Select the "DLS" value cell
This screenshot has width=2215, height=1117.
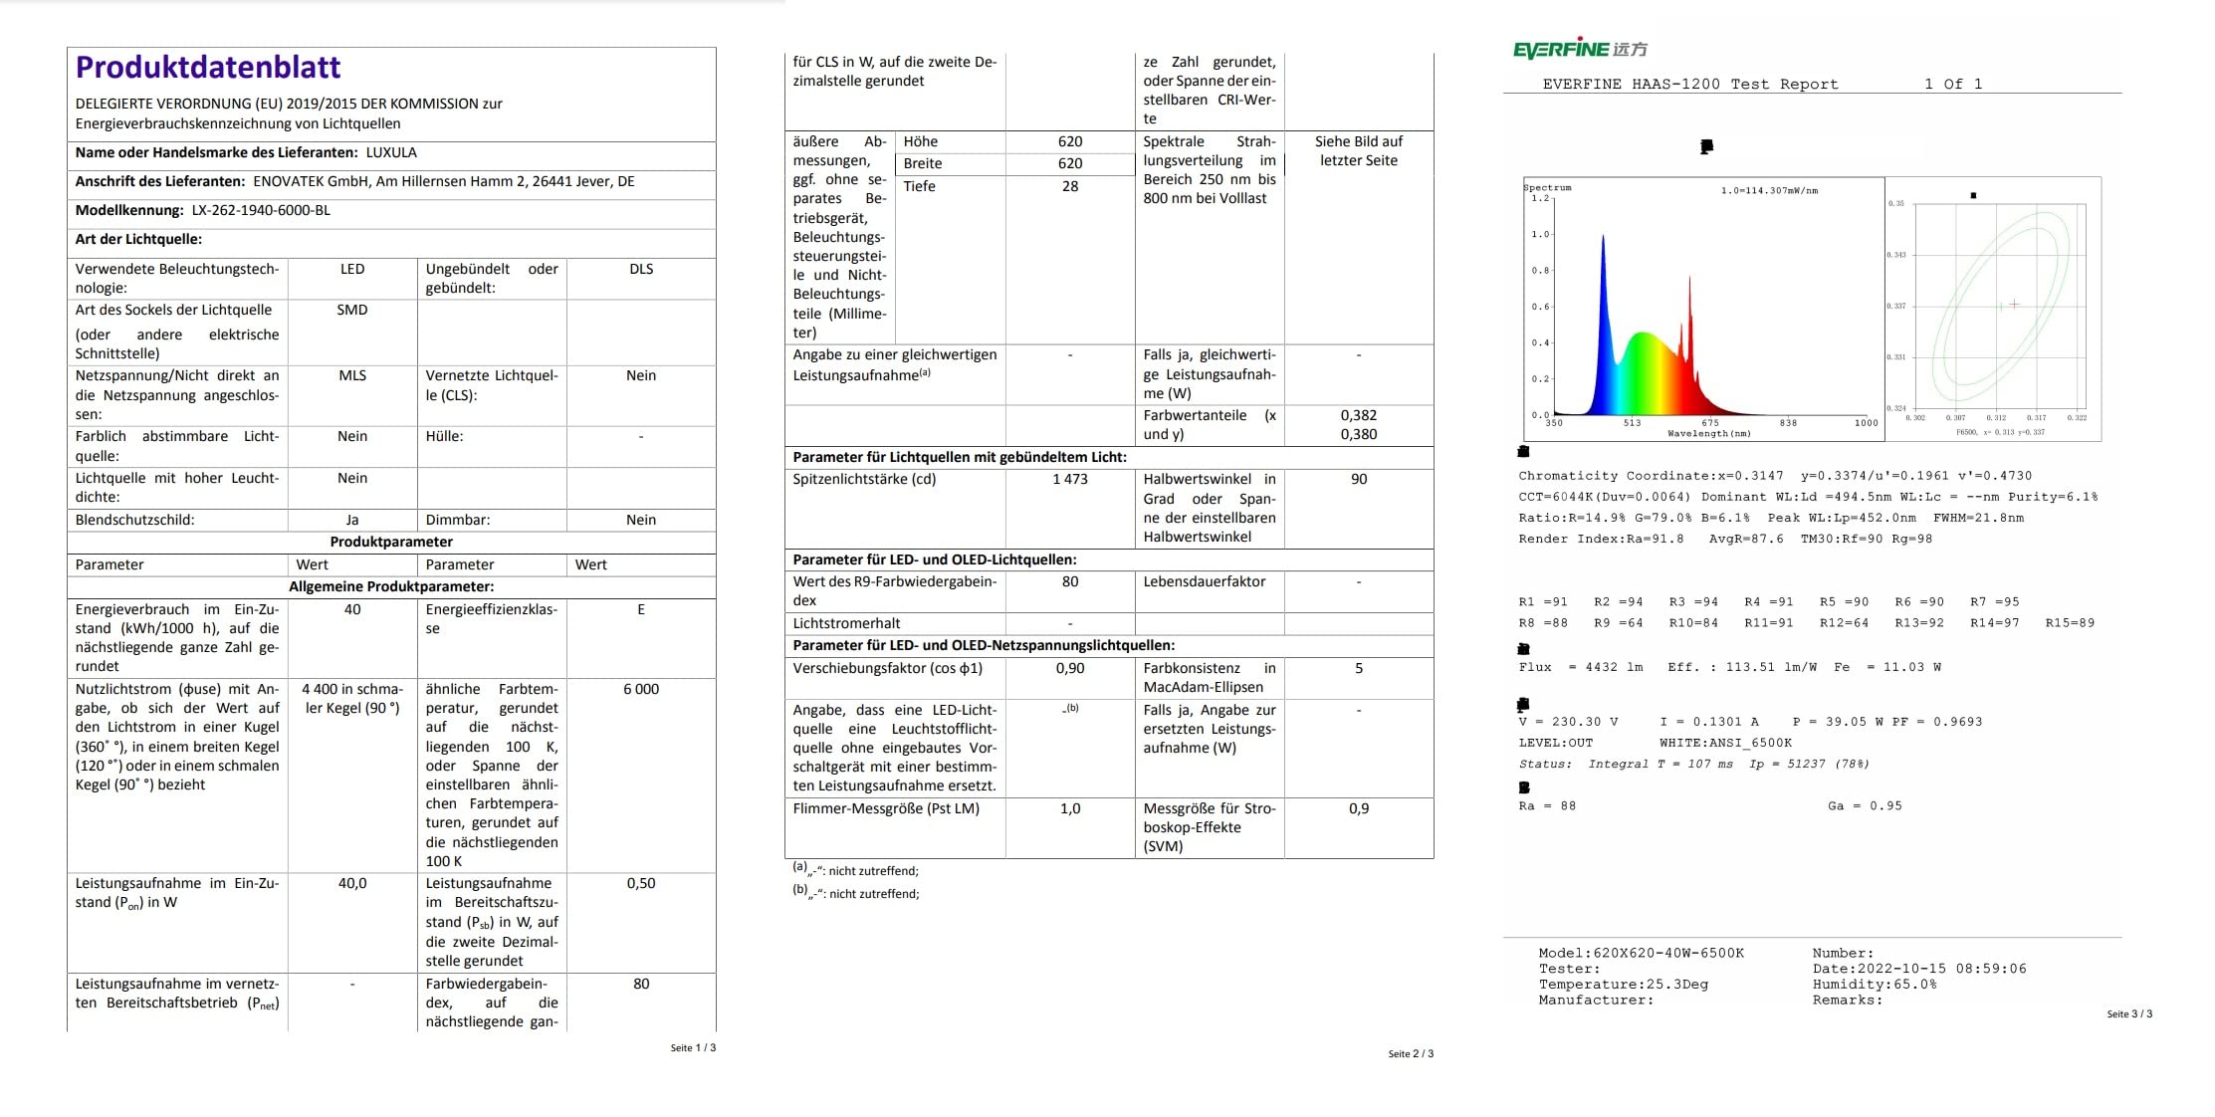[x=641, y=269]
